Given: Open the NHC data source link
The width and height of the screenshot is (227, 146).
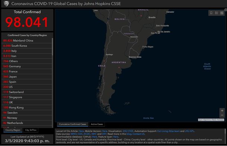Looking at the screenshot, I should [94, 134].
